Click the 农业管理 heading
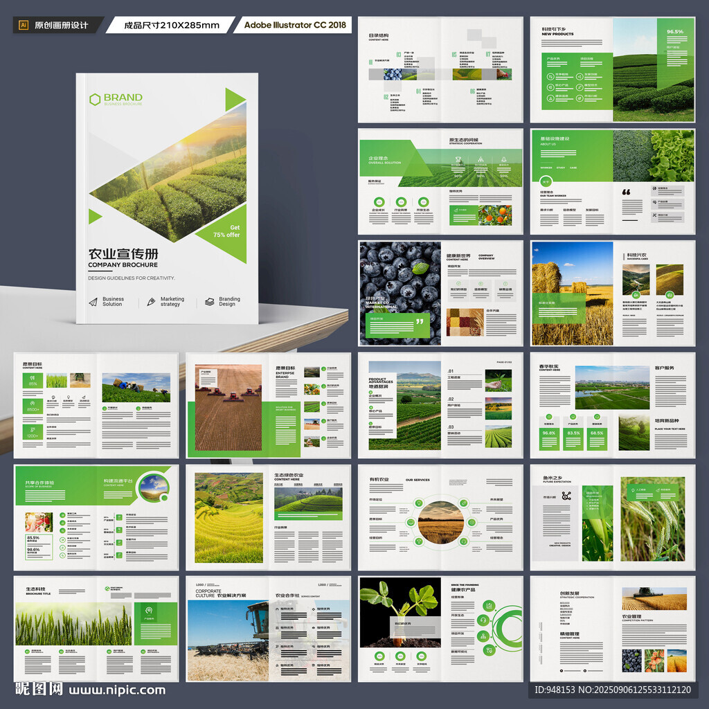The width and height of the screenshot is (709, 709). (631, 616)
